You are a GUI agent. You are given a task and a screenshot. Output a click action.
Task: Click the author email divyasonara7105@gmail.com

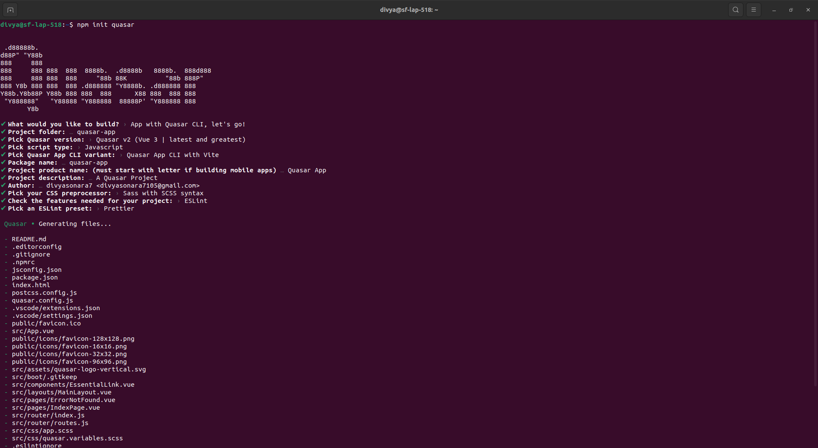click(148, 186)
